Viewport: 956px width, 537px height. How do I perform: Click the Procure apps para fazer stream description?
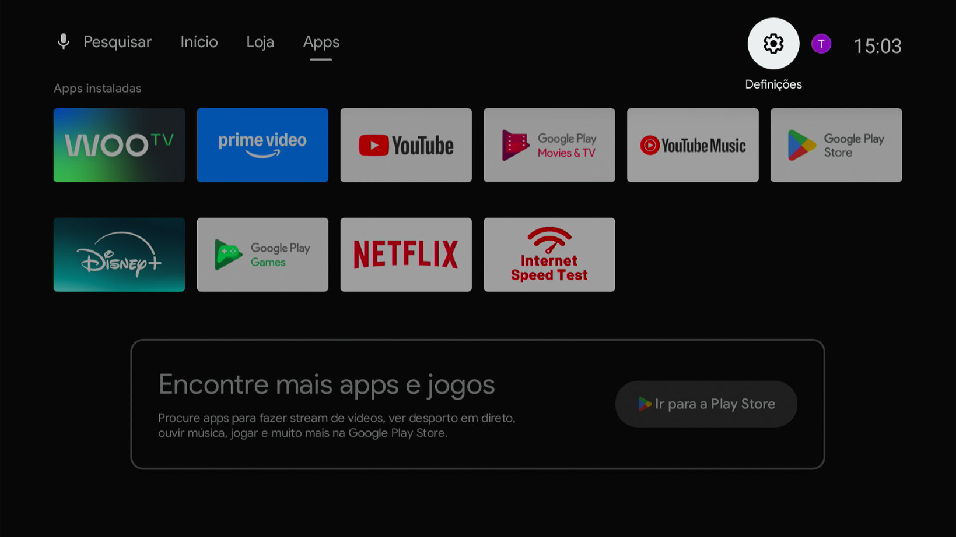[x=337, y=426]
